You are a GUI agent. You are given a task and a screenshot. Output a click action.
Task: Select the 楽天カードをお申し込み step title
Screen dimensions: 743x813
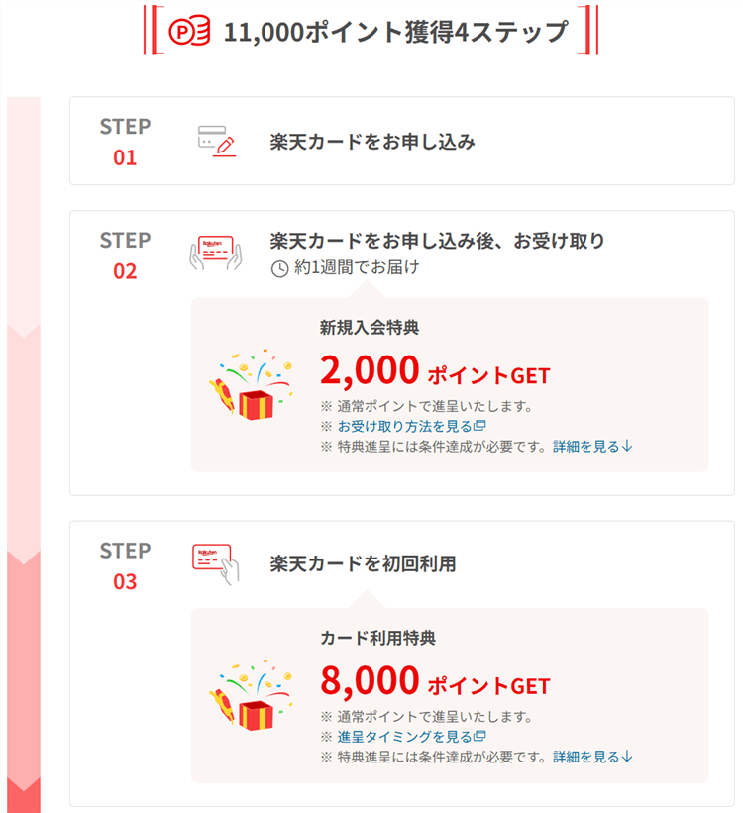tap(372, 142)
